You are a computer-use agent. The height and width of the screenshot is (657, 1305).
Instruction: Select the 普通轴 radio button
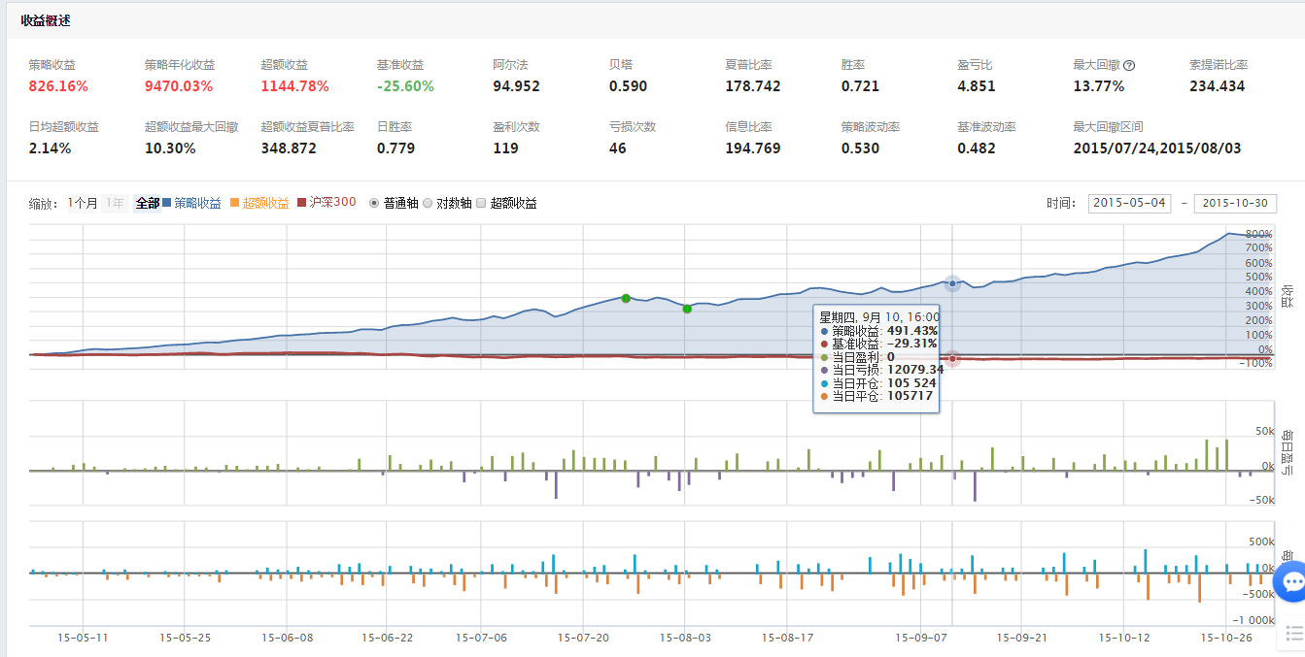[x=375, y=204]
